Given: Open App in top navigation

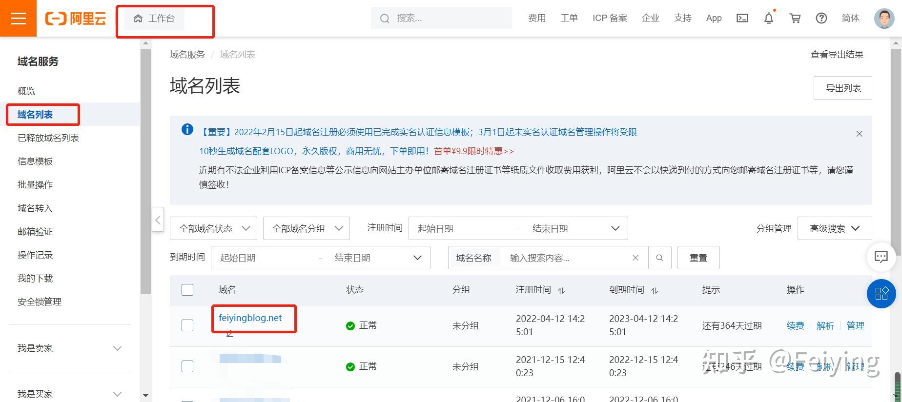Looking at the screenshot, I should pyautogui.click(x=714, y=18).
